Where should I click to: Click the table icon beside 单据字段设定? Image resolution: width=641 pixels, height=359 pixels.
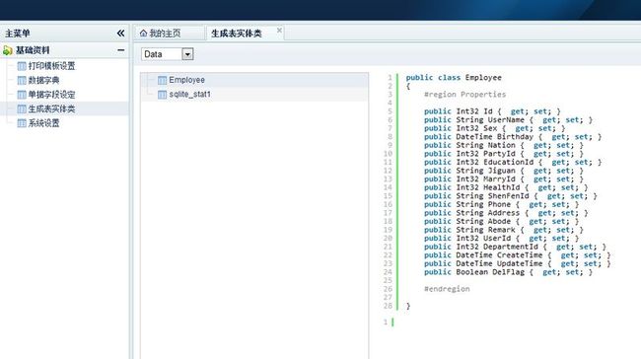coord(22,95)
